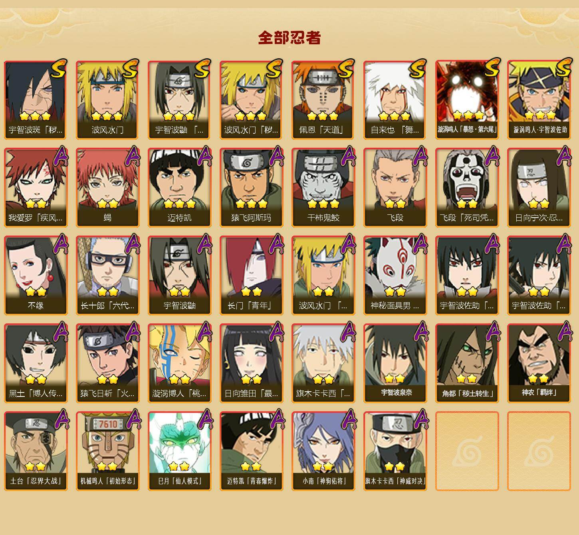Open the 小南「神驹佑将」 card

[x=323, y=451]
